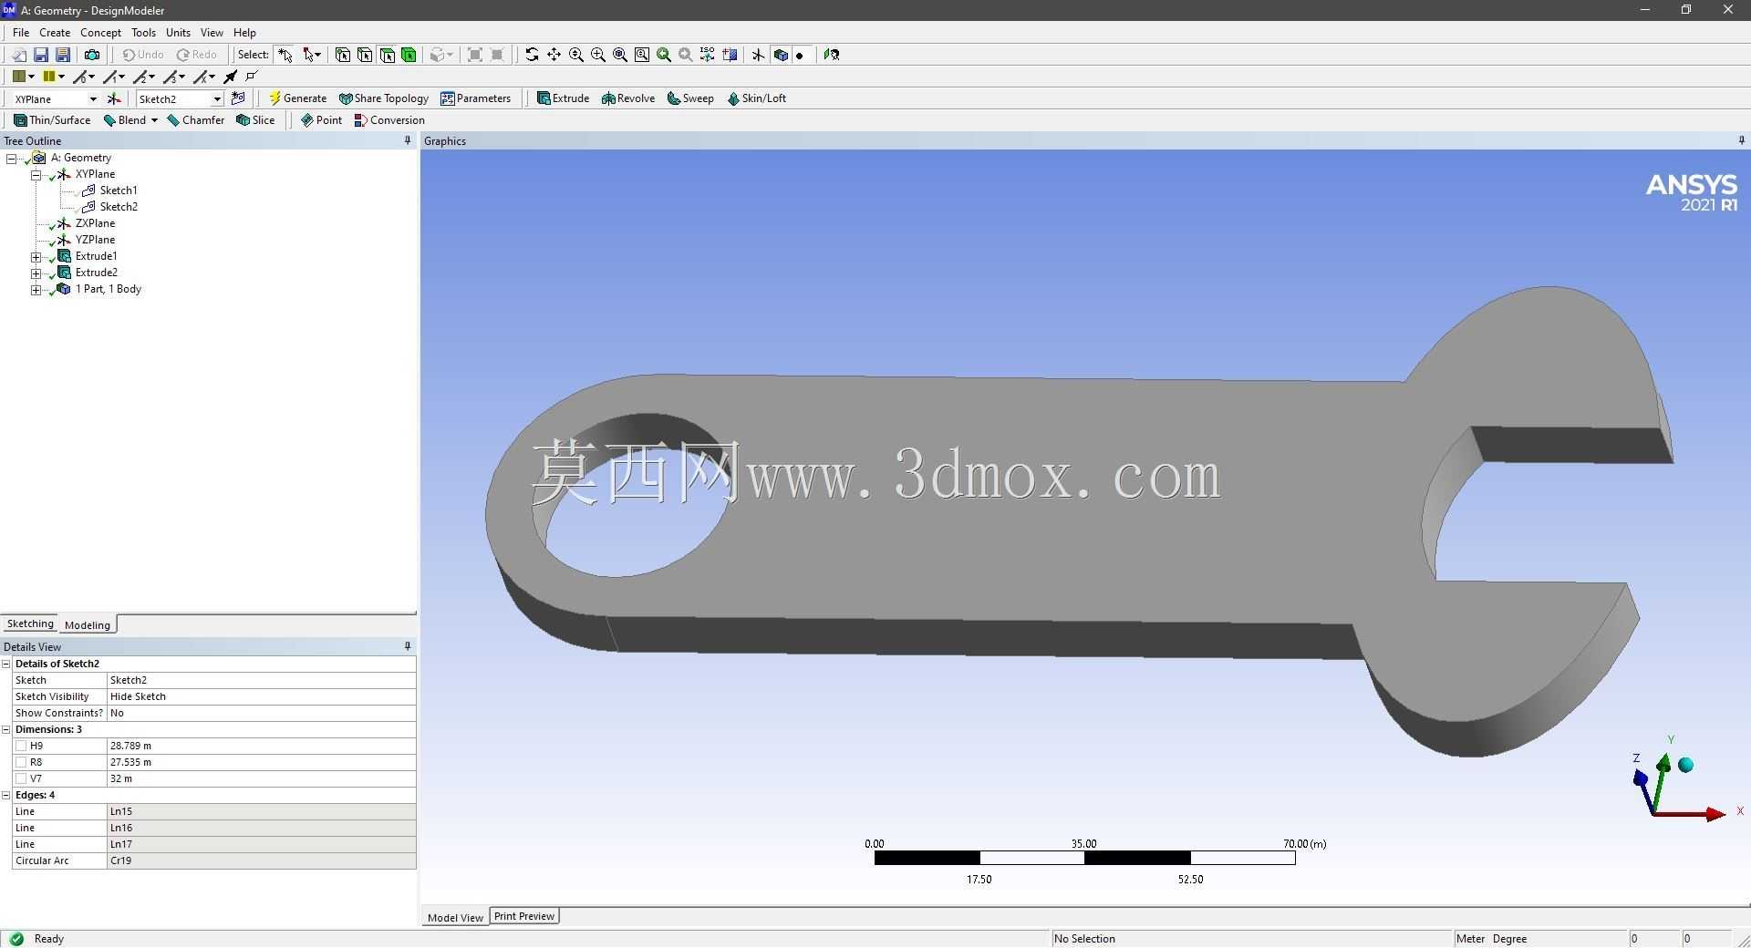Toggle the H9 dimension checkbox

(x=21, y=746)
